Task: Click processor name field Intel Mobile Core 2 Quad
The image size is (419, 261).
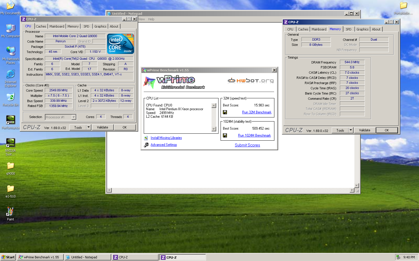Action: point(75,36)
